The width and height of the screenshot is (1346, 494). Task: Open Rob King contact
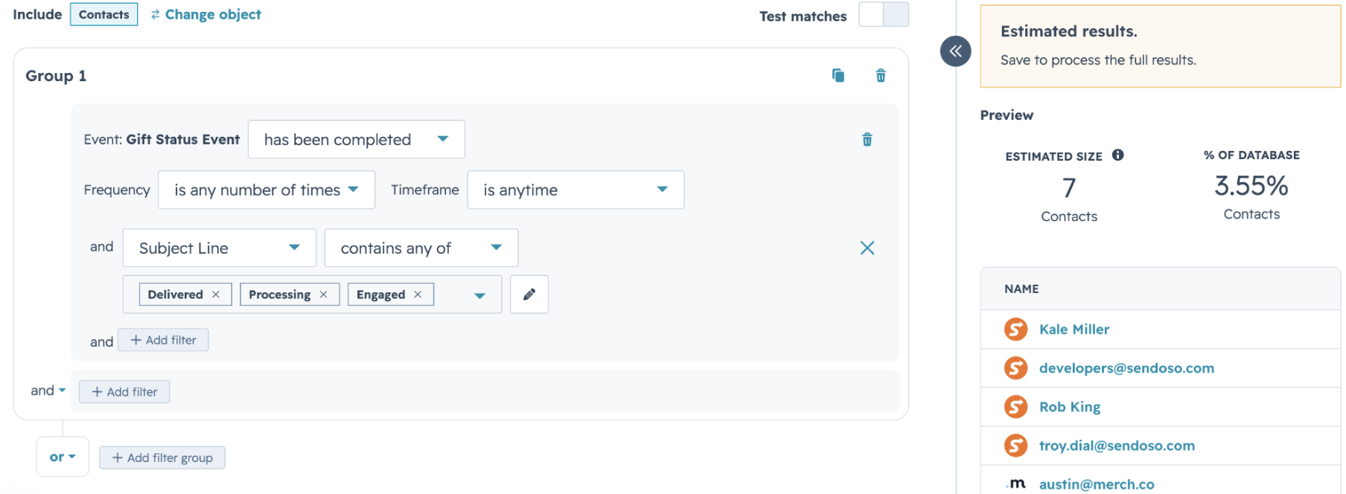click(1070, 406)
